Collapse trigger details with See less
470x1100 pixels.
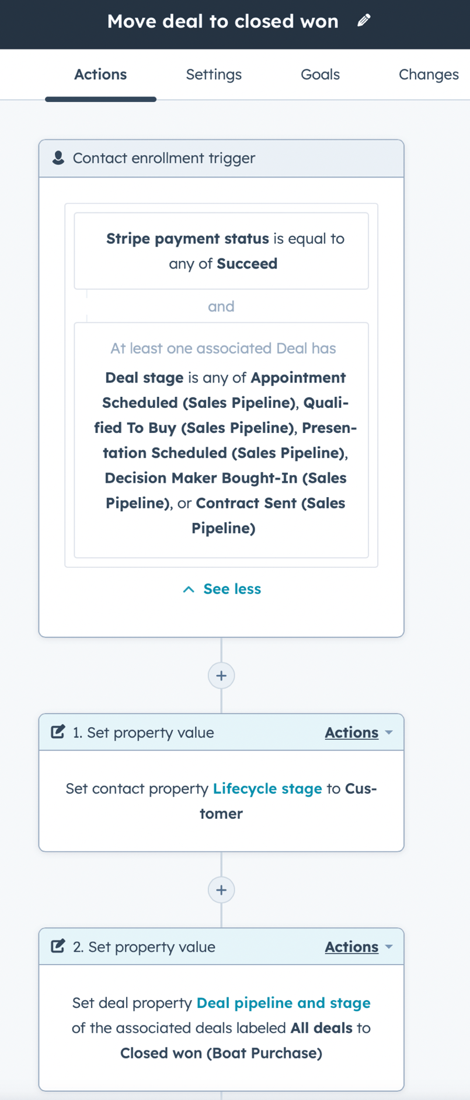point(231,589)
